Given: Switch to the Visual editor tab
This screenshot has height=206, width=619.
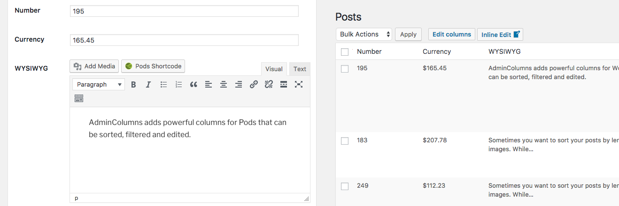Looking at the screenshot, I should [274, 69].
